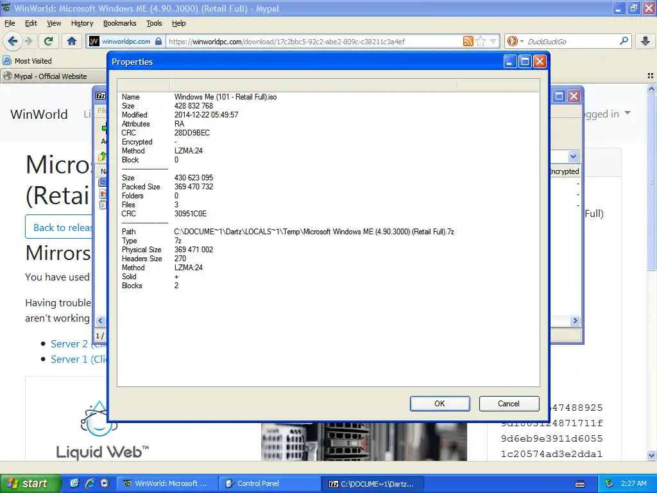Switch to the 7-Zip taskbar button

click(373, 483)
